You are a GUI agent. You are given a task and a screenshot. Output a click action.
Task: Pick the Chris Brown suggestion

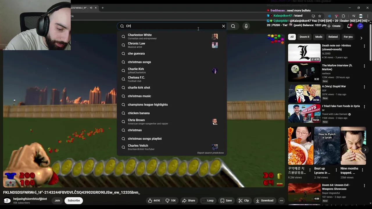click(x=172, y=122)
